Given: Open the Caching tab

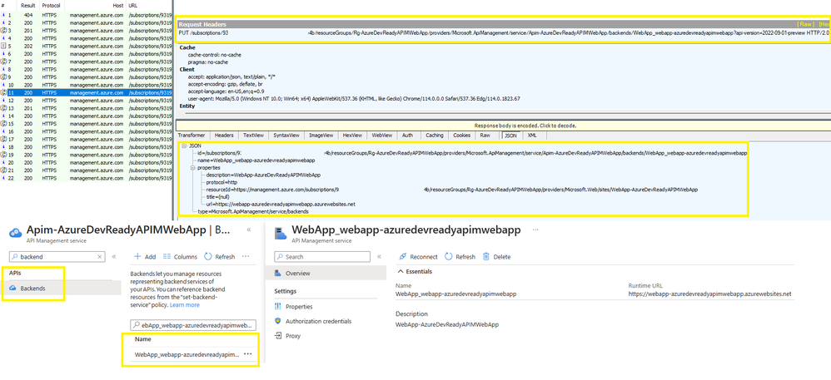Looking at the screenshot, I should [x=434, y=136].
